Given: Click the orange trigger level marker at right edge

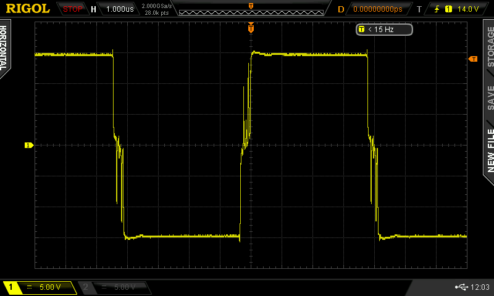Looking at the screenshot, I should click(x=473, y=59).
